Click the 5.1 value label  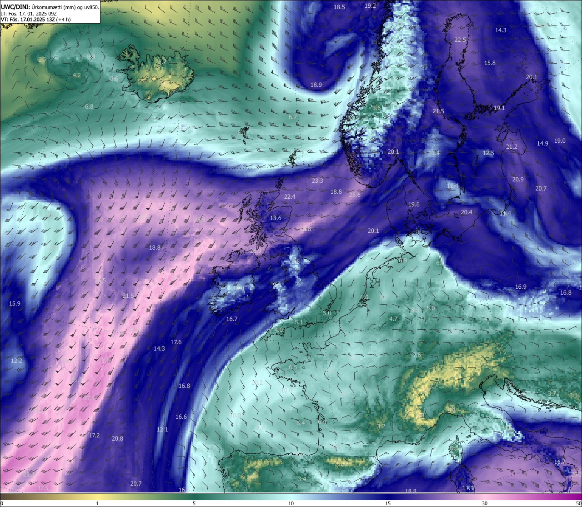(299, 322)
